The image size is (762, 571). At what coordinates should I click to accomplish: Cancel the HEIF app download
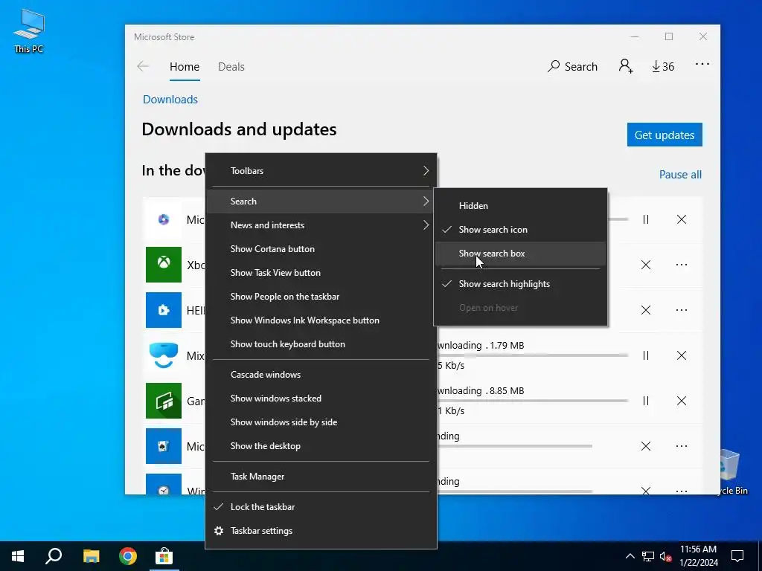(x=646, y=310)
